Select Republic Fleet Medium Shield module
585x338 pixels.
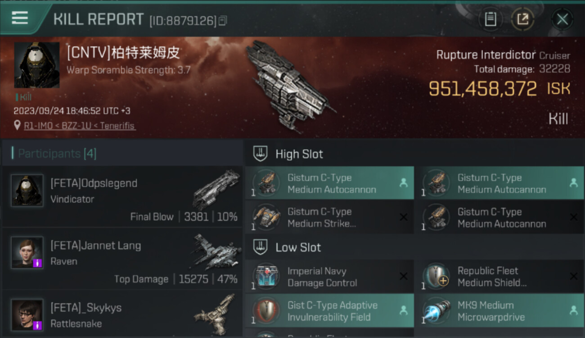coord(499,277)
